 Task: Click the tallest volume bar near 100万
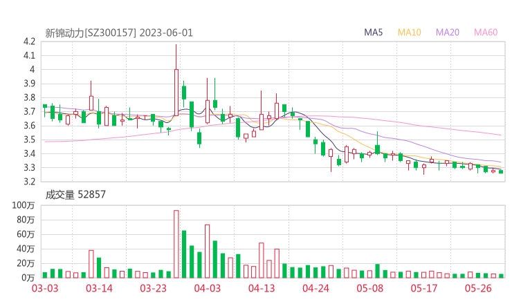pyautogui.click(x=176, y=244)
